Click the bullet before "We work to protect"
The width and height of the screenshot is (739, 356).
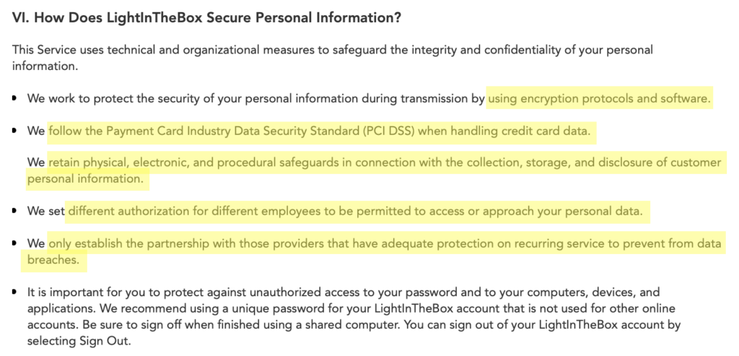point(14,99)
